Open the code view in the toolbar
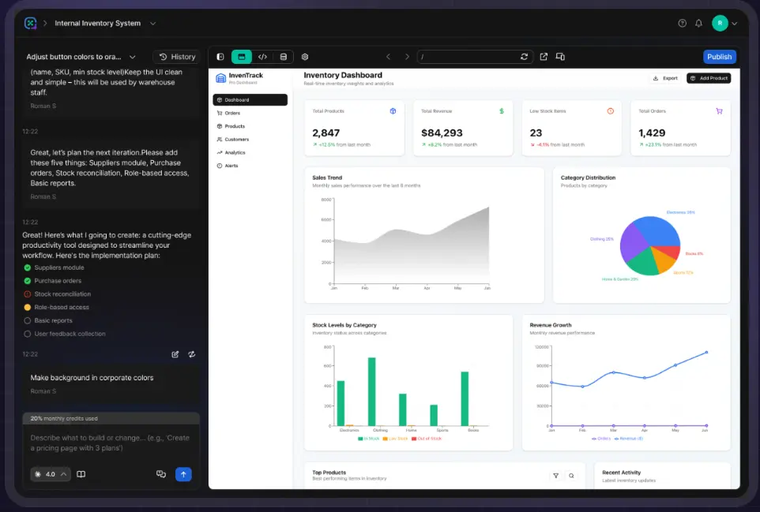This screenshot has height=512, width=760. pos(262,57)
